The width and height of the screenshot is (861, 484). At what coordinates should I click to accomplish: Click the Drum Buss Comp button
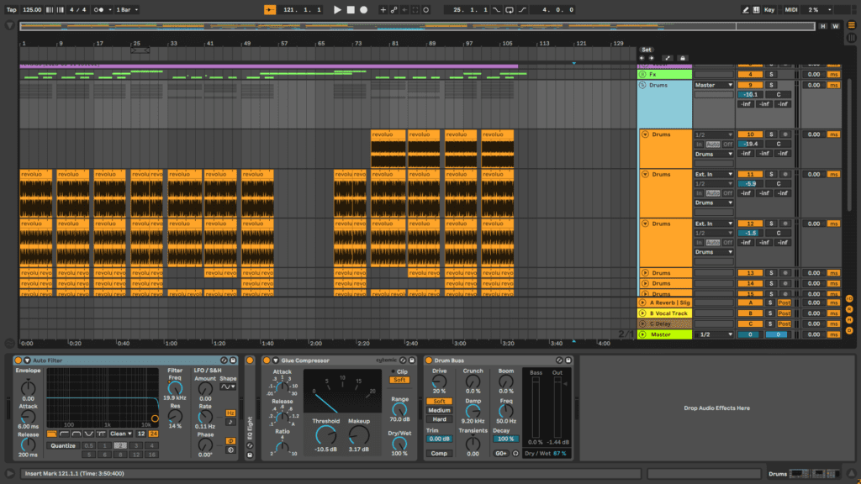439,454
